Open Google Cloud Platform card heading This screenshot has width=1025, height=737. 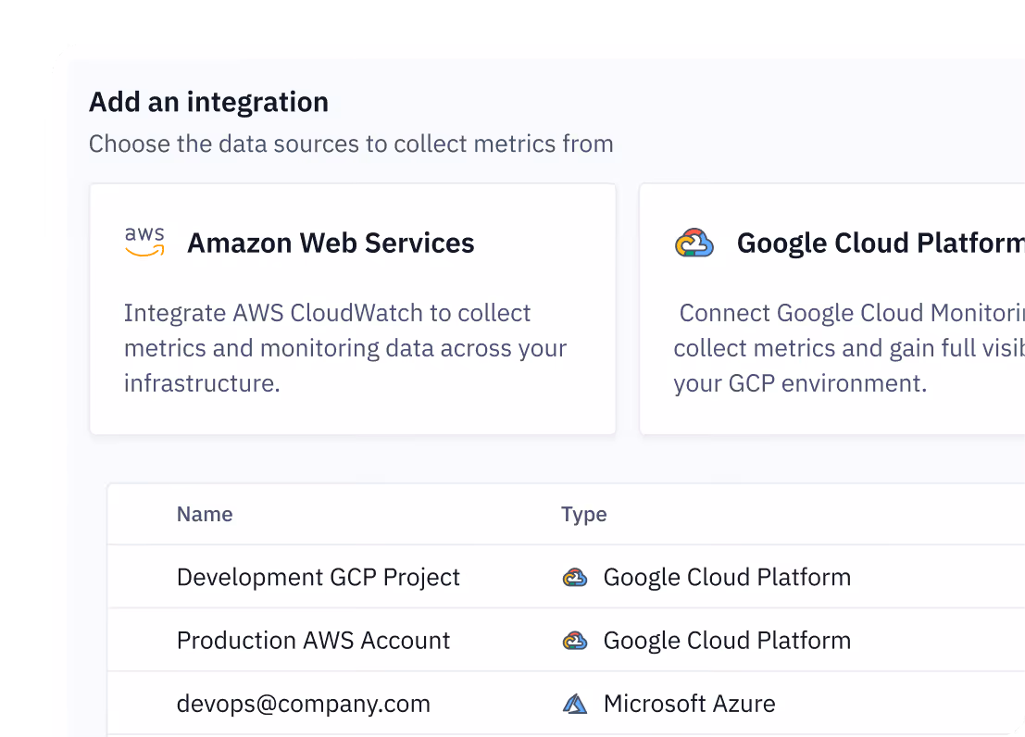click(x=881, y=243)
